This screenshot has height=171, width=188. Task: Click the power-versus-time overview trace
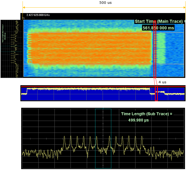point(103,93)
